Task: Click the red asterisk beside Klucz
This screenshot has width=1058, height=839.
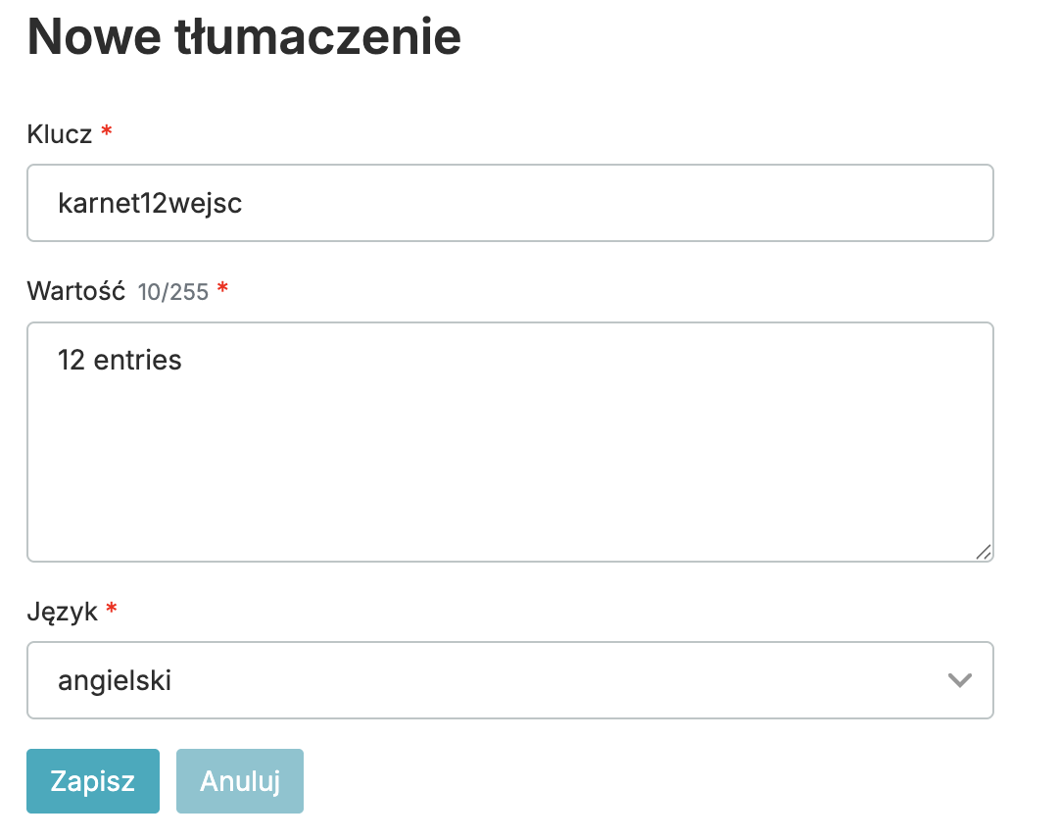Action: 107,133
